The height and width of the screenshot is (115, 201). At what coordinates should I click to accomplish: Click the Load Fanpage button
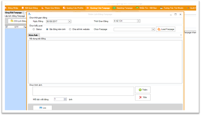[166, 29]
